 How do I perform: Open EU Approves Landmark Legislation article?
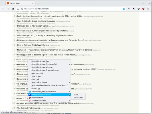point(52,40)
